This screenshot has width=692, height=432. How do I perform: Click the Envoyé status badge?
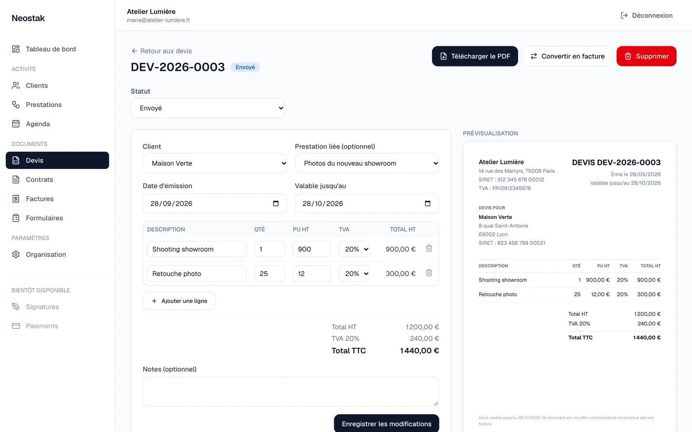click(245, 67)
